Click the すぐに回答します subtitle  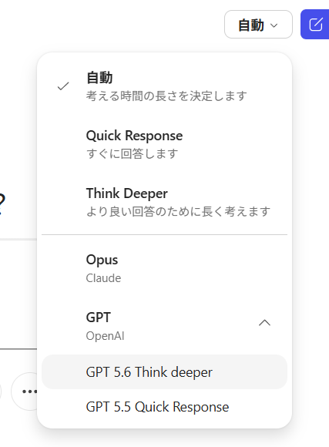pos(132,153)
